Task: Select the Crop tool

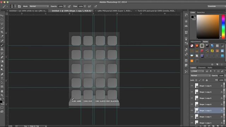Action: pyautogui.click(x=2, y=32)
